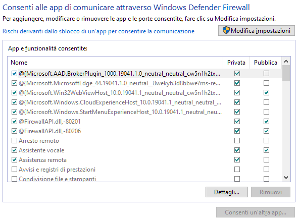Viewport: 300px width, 220px height.
Task: Toggle Pubblica checkbox for Microsoft.MicrosoftEdge
Action: point(266,83)
